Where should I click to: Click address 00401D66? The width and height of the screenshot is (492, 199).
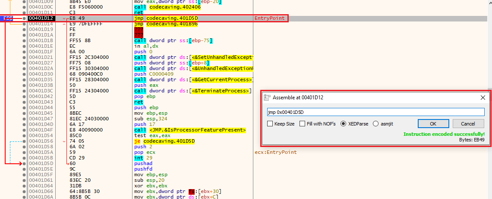tap(42, 192)
